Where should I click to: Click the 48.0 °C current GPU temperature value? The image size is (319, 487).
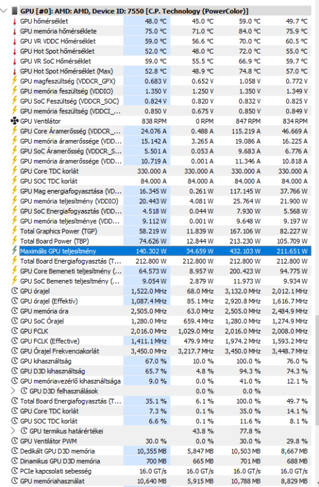click(156, 21)
